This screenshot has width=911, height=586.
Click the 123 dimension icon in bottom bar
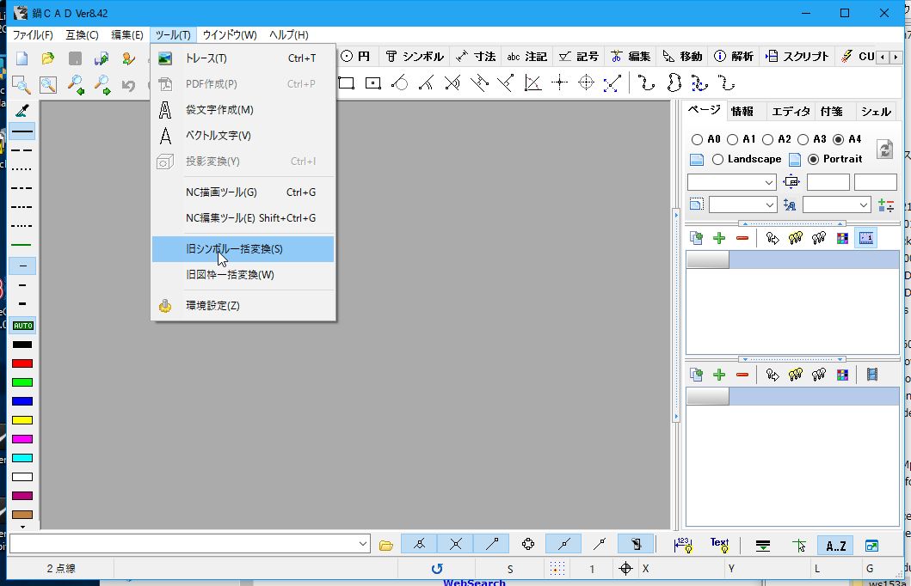coord(683,544)
